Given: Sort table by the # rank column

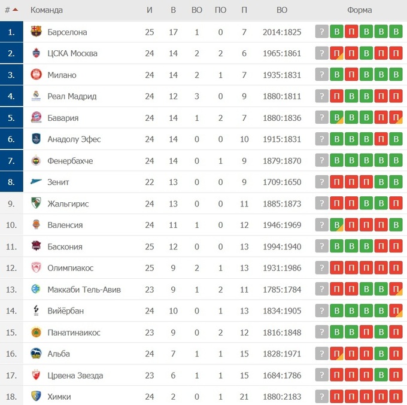Looking at the screenshot, I should [11, 10].
